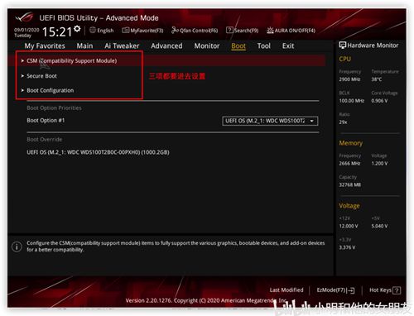Toggle AURA ON/OFF(F4)

291,31
